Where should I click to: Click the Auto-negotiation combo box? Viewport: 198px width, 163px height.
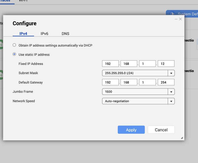click(x=138, y=101)
